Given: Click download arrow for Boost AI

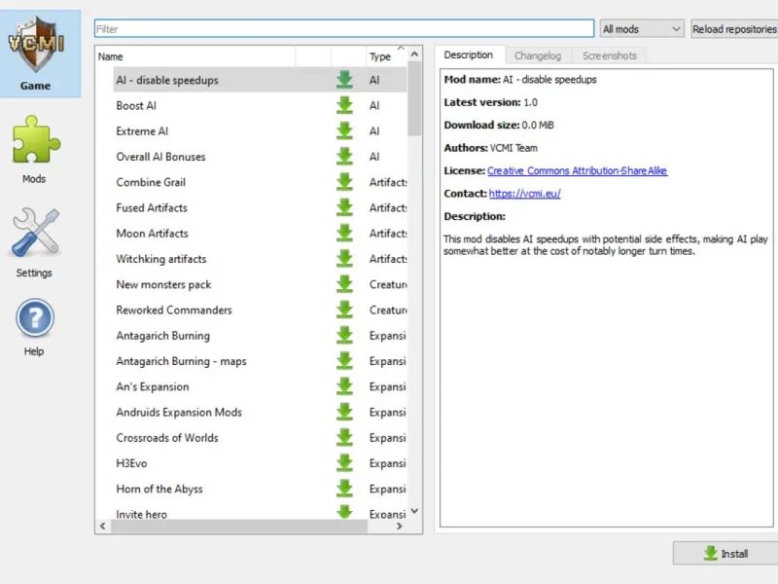Looking at the screenshot, I should (x=344, y=105).
